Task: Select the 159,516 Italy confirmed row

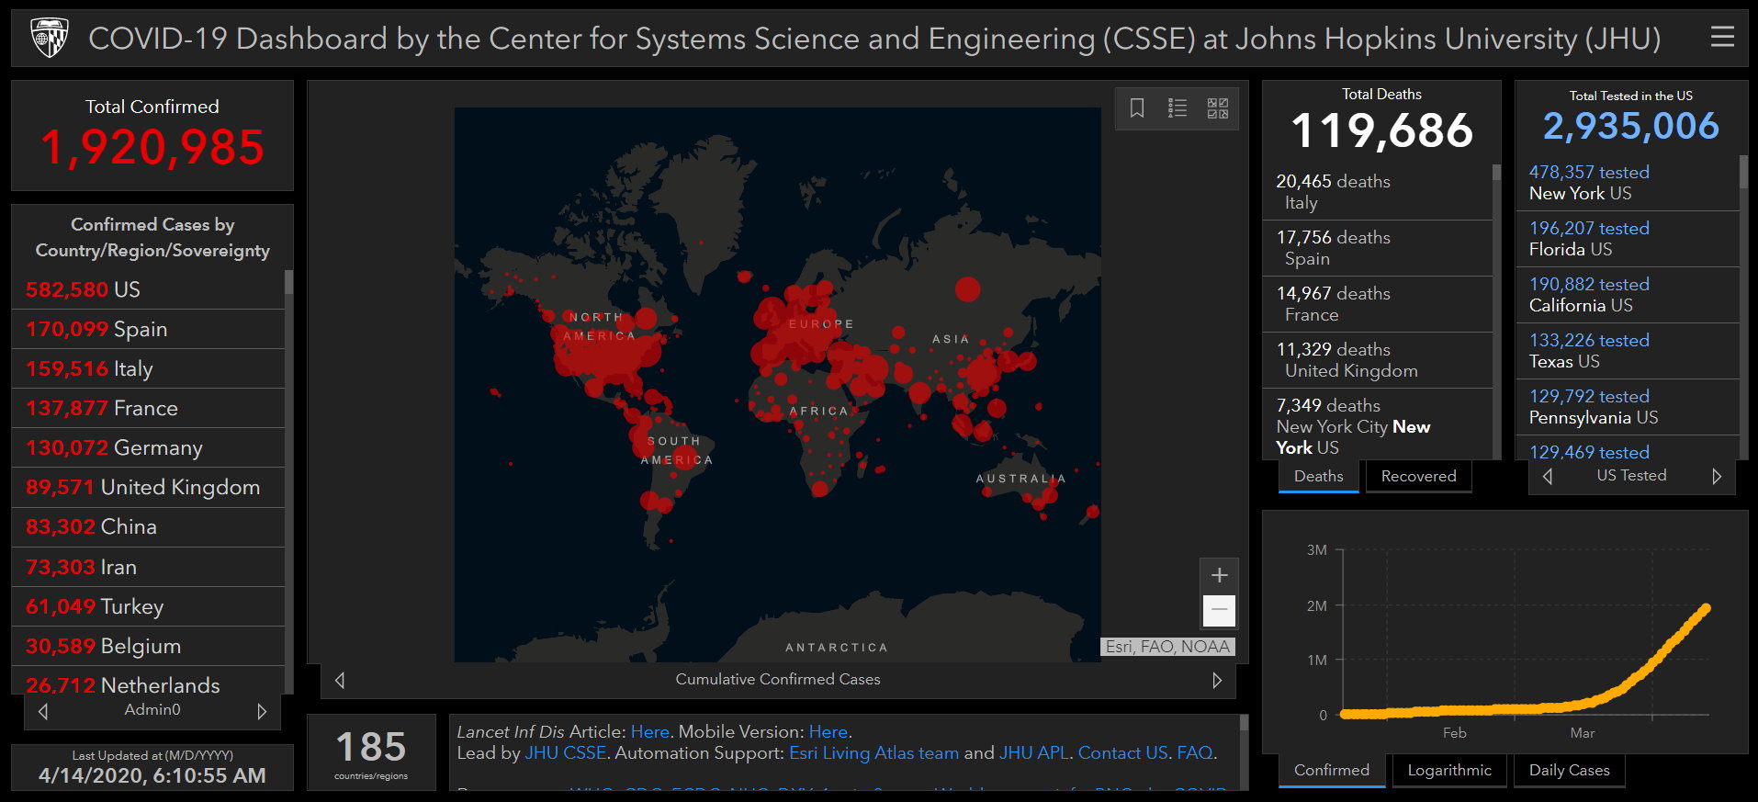Action: coord(149,368)
